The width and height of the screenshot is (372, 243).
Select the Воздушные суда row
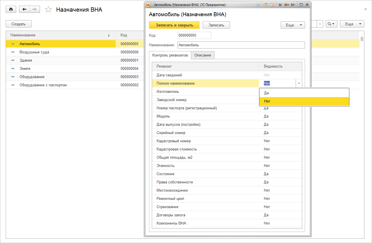pyautogui.click(x=75, y=52)
